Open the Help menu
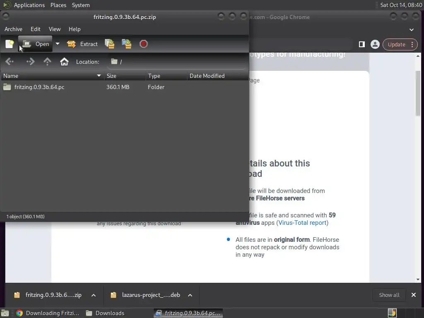The height and width of the screenshot is (318, 424). (75, 29)
